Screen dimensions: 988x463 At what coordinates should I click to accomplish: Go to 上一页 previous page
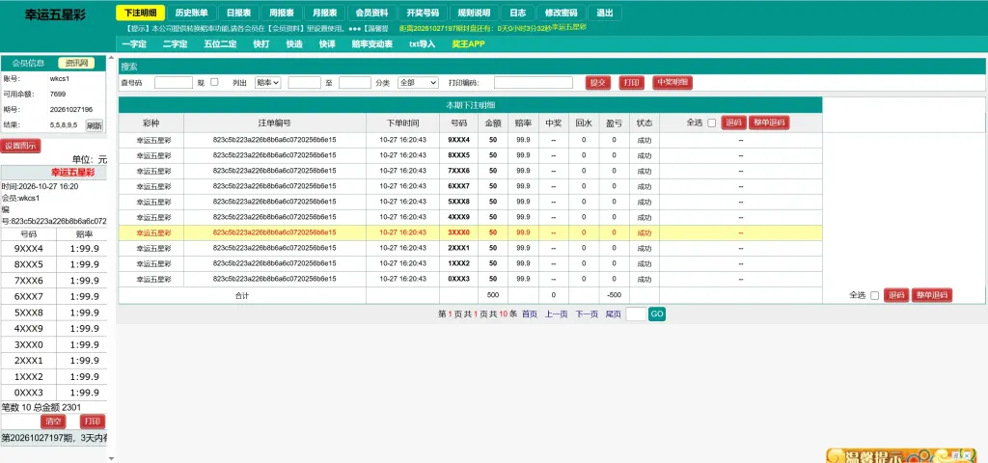[557, 314]
